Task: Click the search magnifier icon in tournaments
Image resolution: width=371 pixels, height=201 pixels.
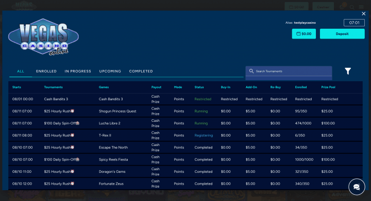Action: coord(251,71)
